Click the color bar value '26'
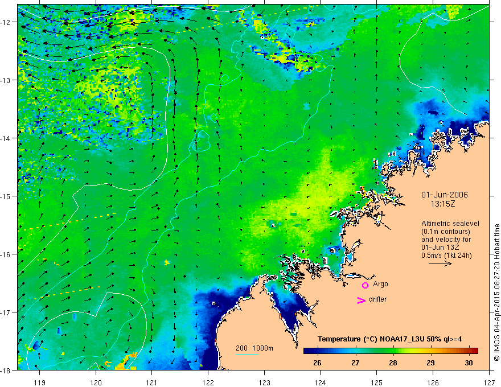The height and width of the screenshot is (387, 501). point(317,363)
